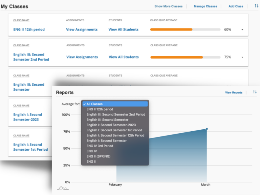
Task: Open the English I: Second Semester 1st Period class
Action: 30,147
